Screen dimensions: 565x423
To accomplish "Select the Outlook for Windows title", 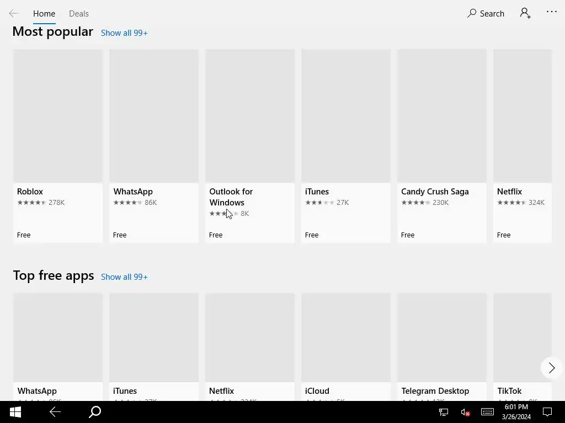I will tap(231, 197).
